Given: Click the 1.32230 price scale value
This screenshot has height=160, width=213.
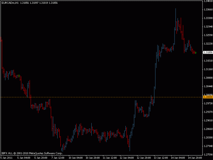Looking at the screenshot, I should [x=208, y=44].
